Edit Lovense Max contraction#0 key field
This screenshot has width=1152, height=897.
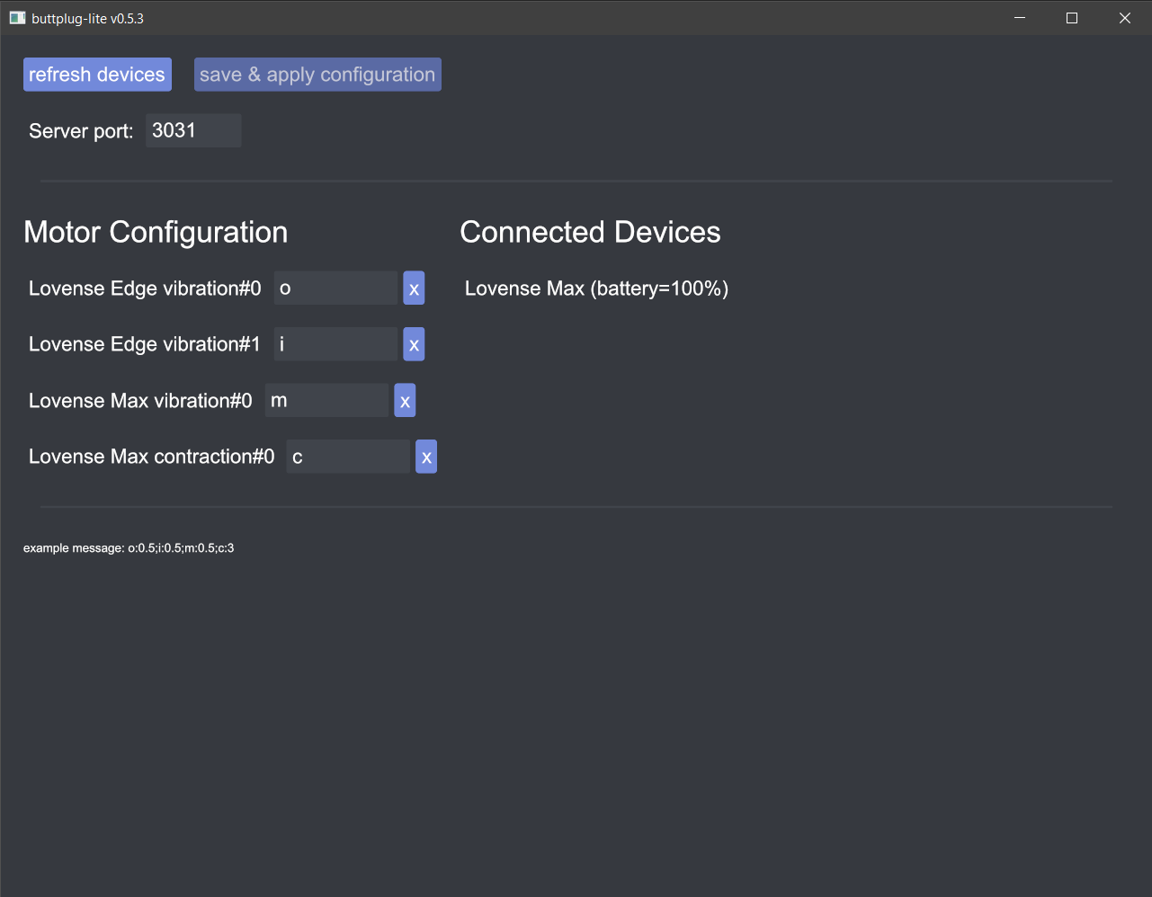pos(348,457)
